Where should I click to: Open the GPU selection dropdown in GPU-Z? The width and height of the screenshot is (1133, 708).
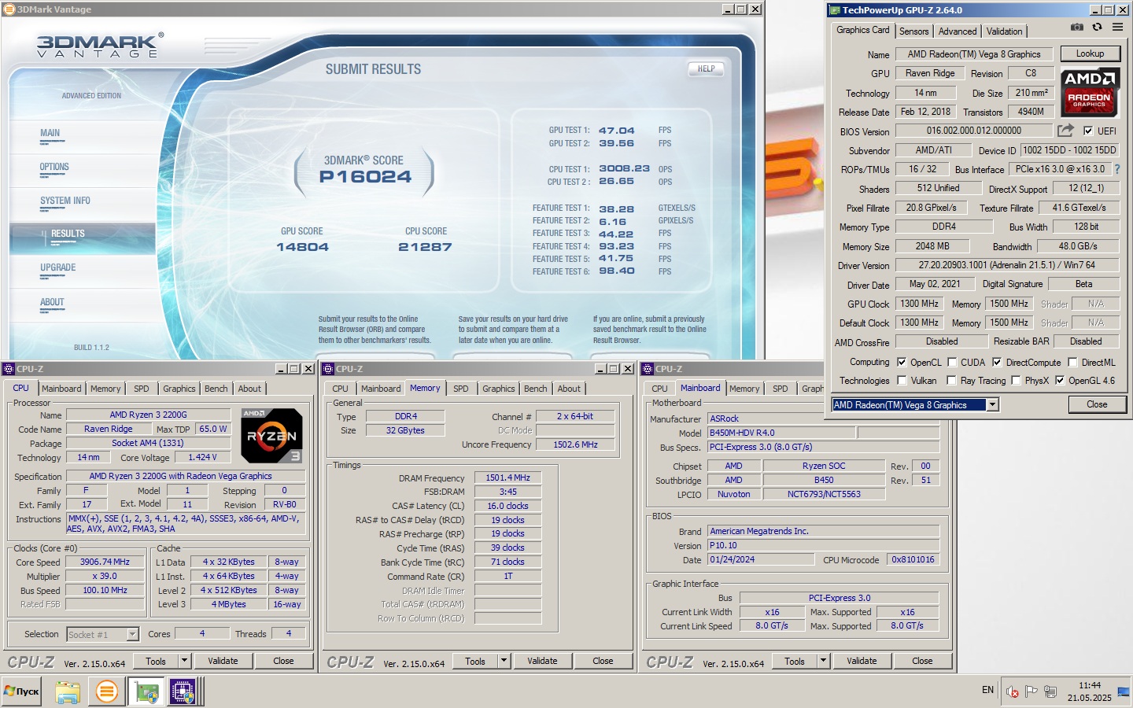[993, 404]
